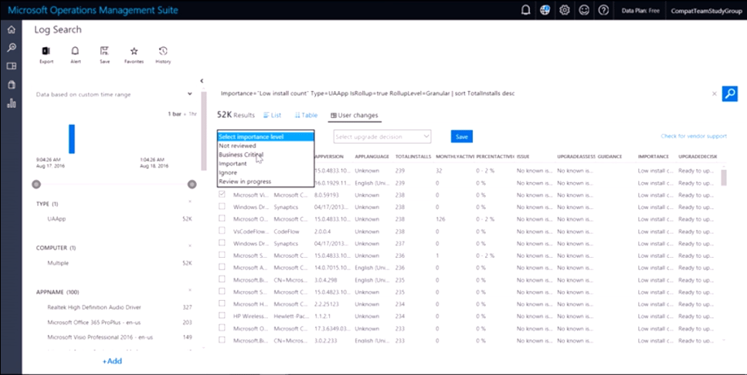
Task: Open the Home icon in the sidebar
Action: (x=11, y=29)
